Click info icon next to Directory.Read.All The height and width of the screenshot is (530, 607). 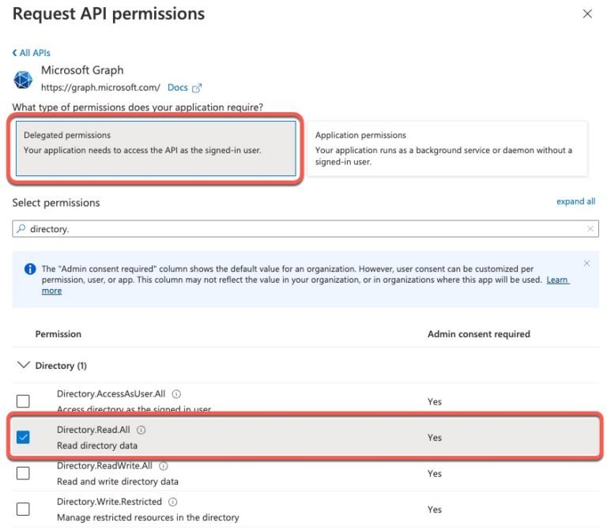(141, 430)
